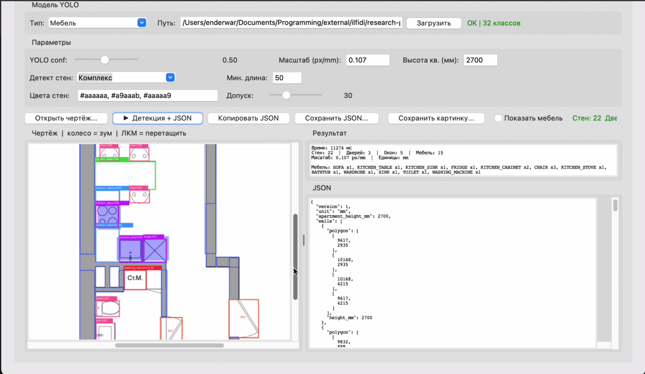Select the fridge detection box in drawing
Image resolution: width=645 pixels, height=374 pixels.
pyautogui.click(x=155, y=249)
